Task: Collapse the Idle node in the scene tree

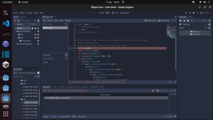Action: click(x=17, y=38)
